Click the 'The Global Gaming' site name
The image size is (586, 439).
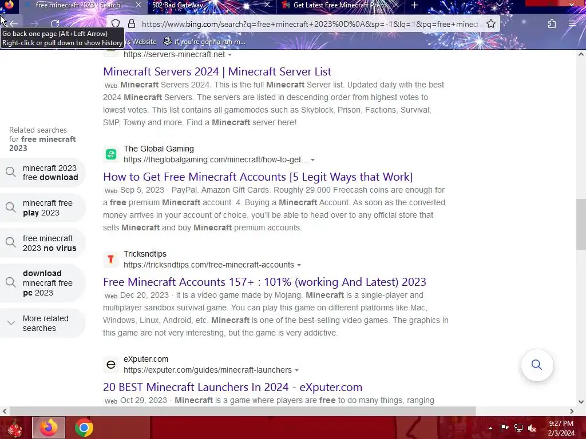(x=159, y=149)
